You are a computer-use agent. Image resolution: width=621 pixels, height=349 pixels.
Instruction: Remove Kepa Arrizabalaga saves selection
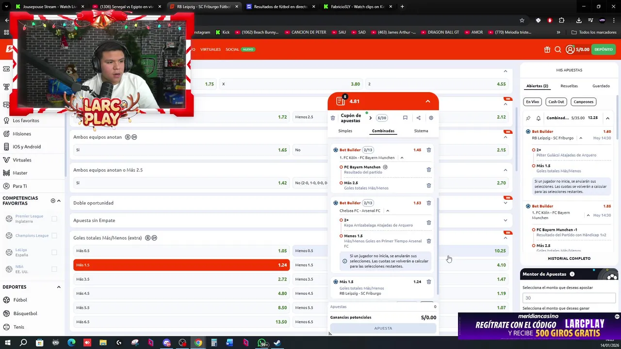click(x=429, y=222)
